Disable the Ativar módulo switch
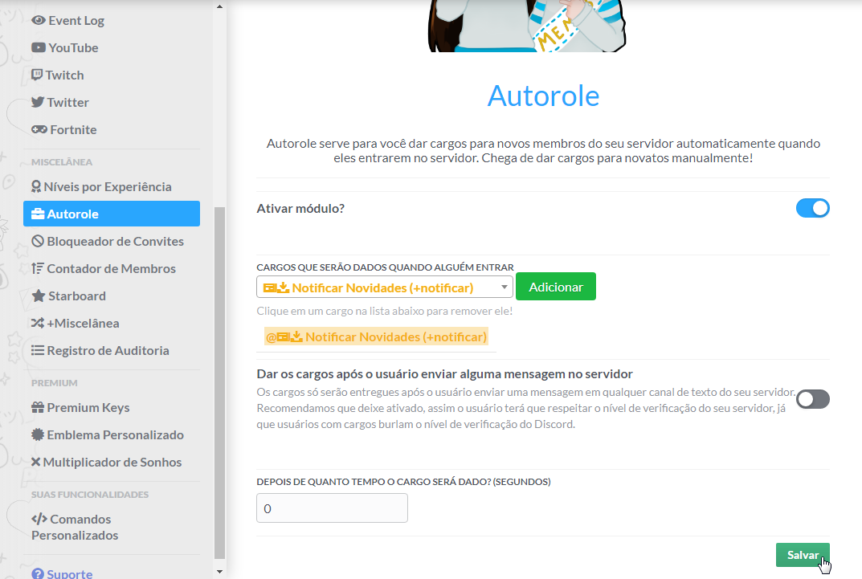Image resolution: width=862 pixels, height=579 pixels. [812, 209]
